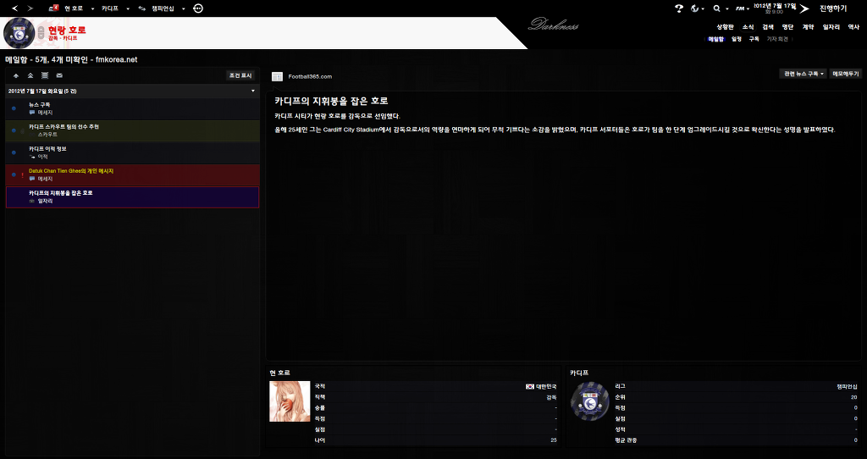Open the 뉴스 구독 message

133,108
